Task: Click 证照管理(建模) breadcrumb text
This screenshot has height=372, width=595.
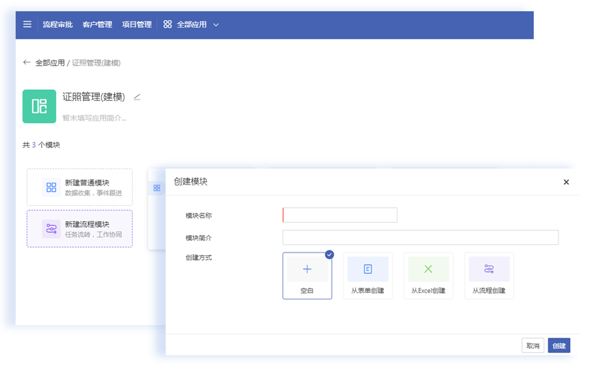Action: [96, 63]
